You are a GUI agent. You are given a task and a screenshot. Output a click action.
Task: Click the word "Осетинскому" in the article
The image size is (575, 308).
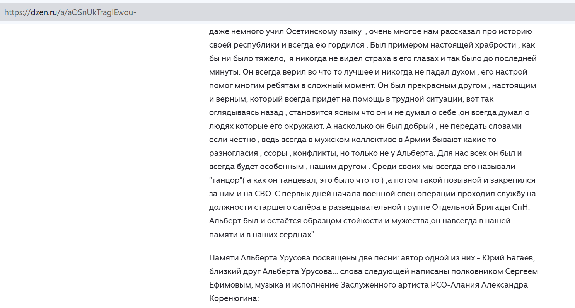tap(303, 31)
